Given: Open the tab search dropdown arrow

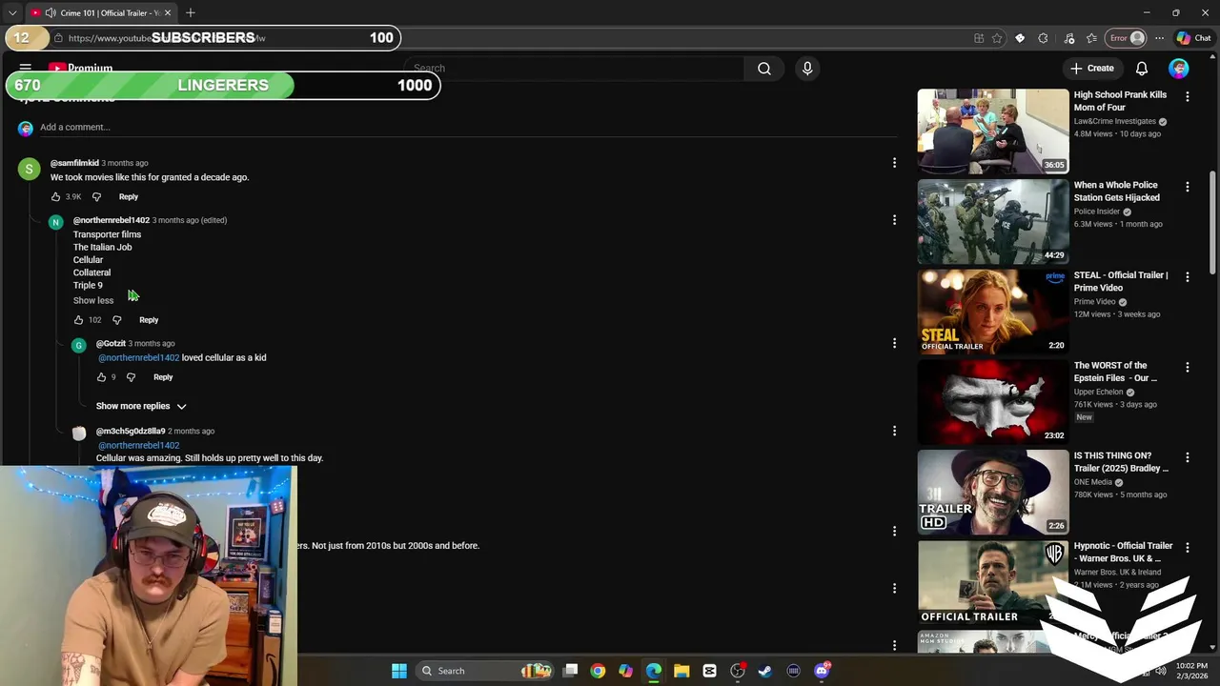Looking at the screenshot, I should (11, 13).
